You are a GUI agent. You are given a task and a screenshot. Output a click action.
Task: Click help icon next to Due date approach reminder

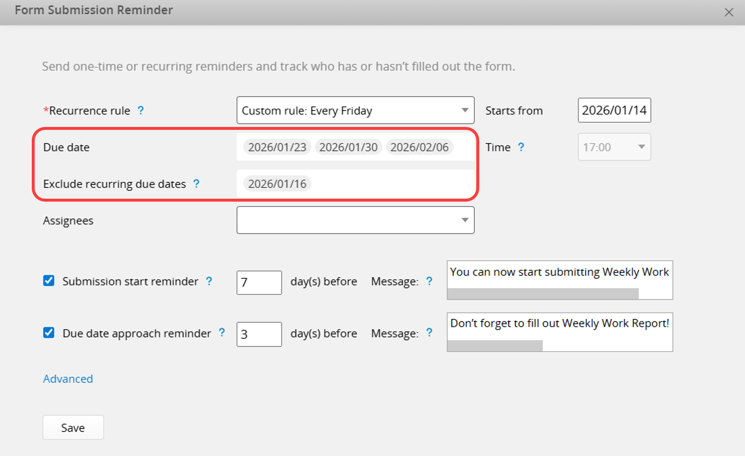222,333
